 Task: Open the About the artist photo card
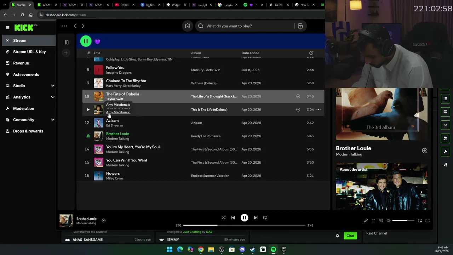click(x=382, y=187)
